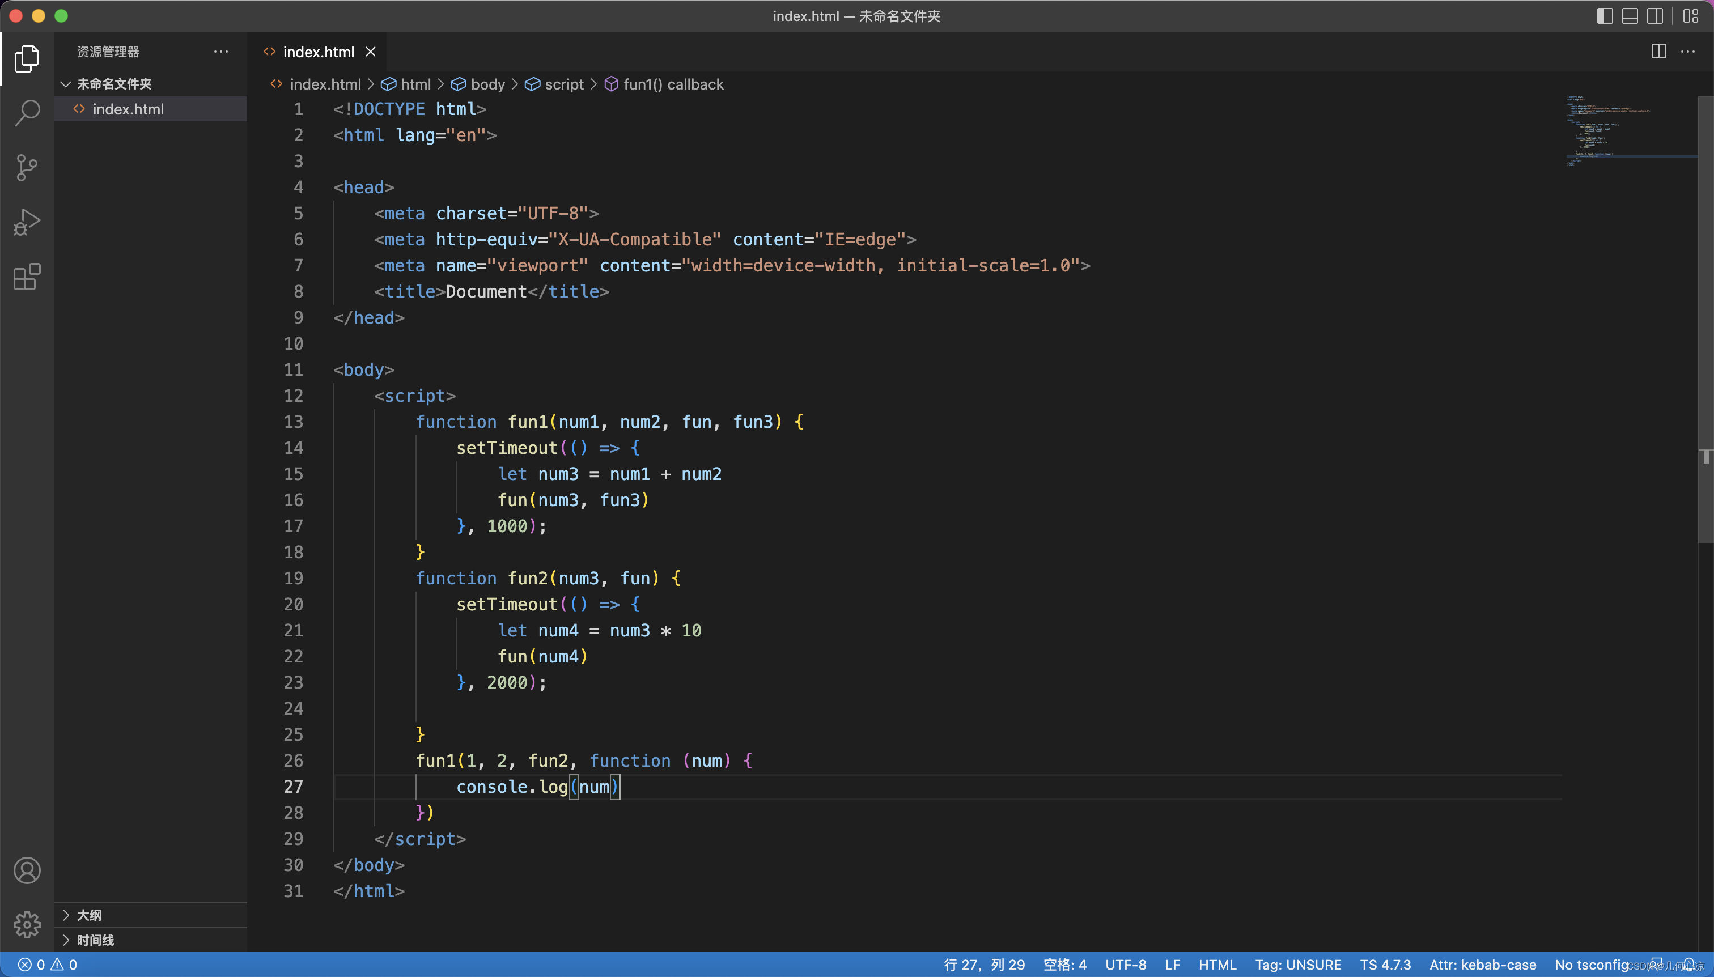Click No tsconfig status item
Viewport: 1714px width, 977px height.
point(1591,965)
